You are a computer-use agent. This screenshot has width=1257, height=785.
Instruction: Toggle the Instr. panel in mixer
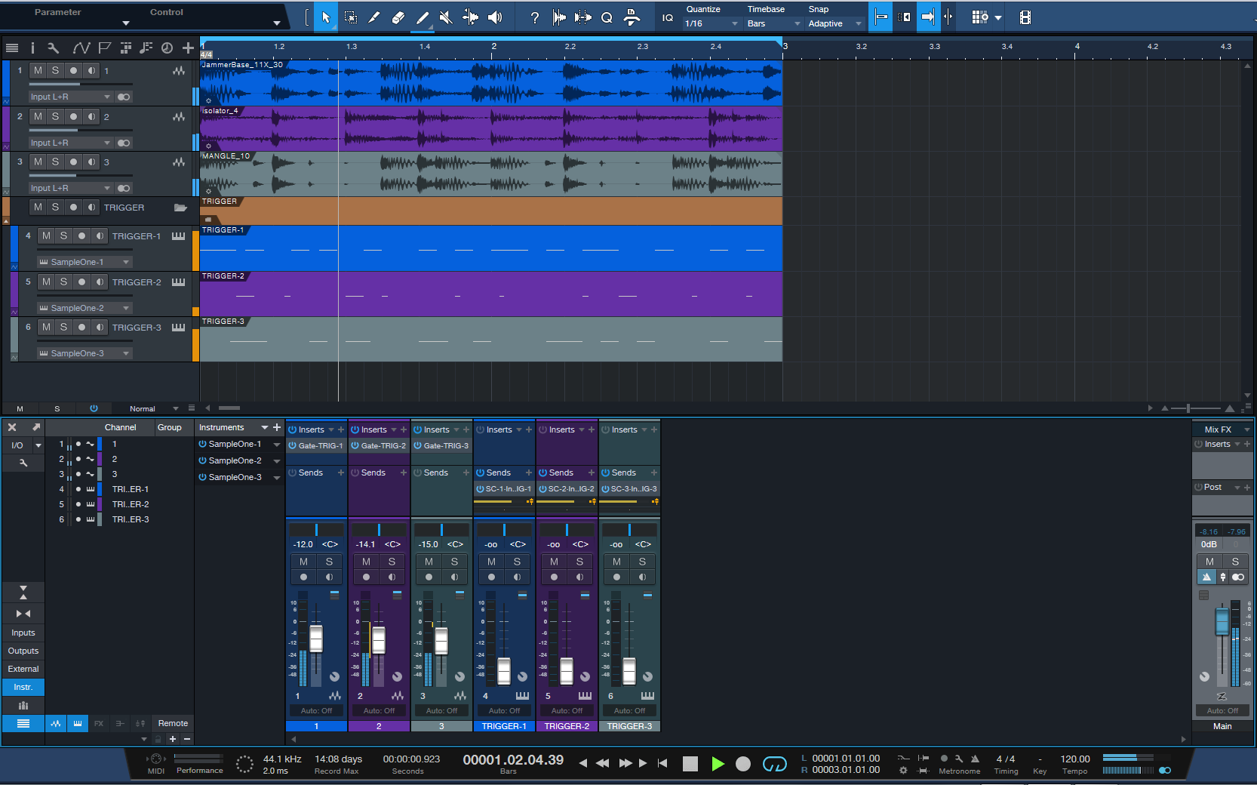coord(23,687)
